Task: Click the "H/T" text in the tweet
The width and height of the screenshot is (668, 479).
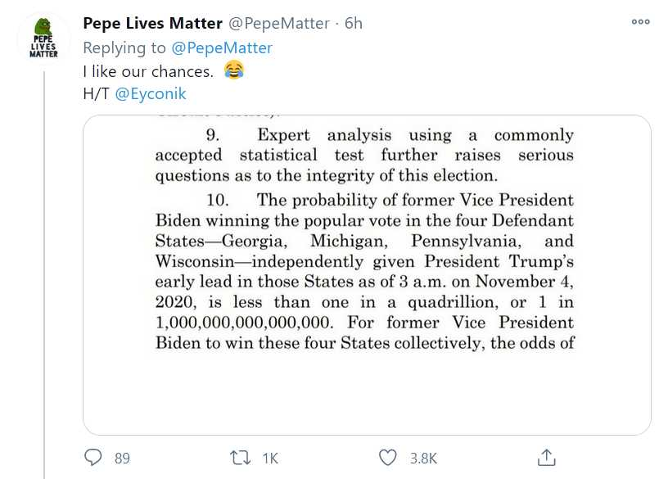Action: [x=96, y=93]
